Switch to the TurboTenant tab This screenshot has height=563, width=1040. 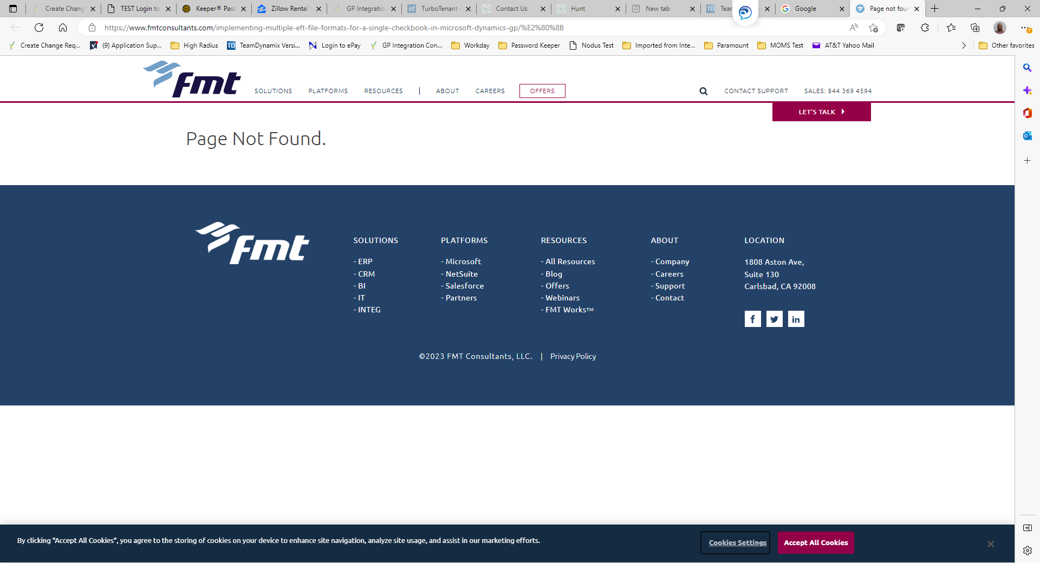439,9
